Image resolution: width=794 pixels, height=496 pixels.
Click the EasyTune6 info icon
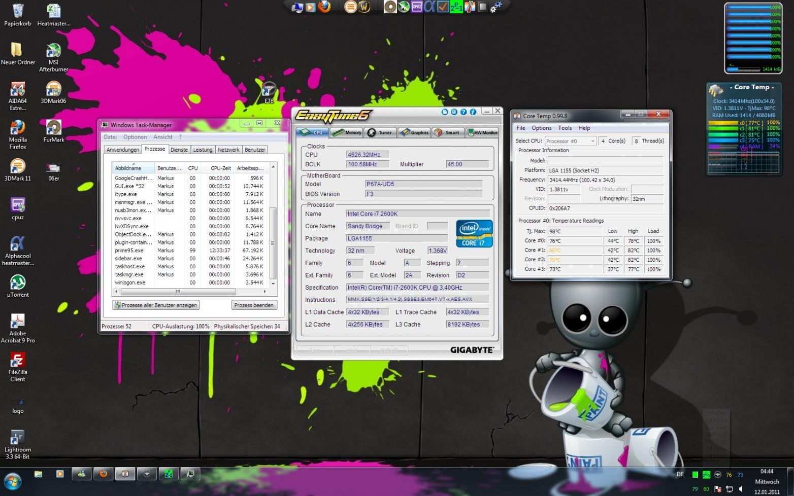[x=473, y=112]
